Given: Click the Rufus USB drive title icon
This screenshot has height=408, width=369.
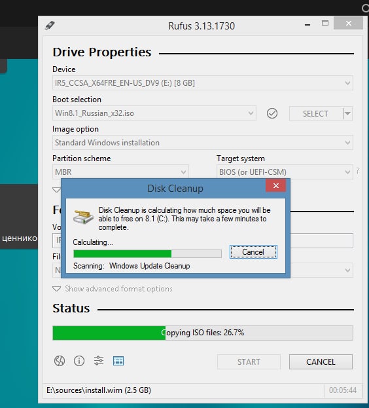Looking at the screenshot, I should pyautogui.click(x=50, y=26).
